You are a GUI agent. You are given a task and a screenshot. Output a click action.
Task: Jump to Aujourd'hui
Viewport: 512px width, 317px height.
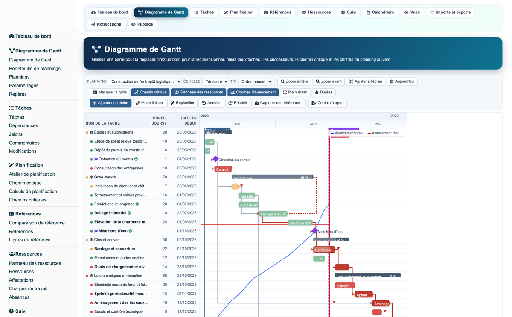[402, 81]
